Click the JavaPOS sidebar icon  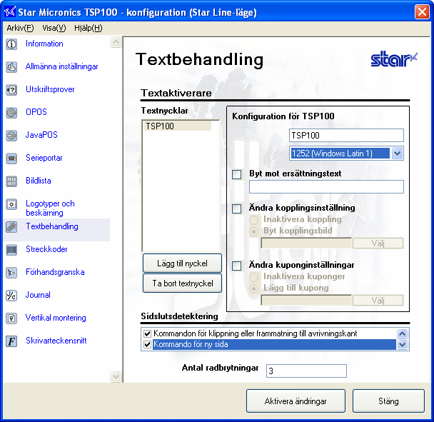(x=11, y=136)
